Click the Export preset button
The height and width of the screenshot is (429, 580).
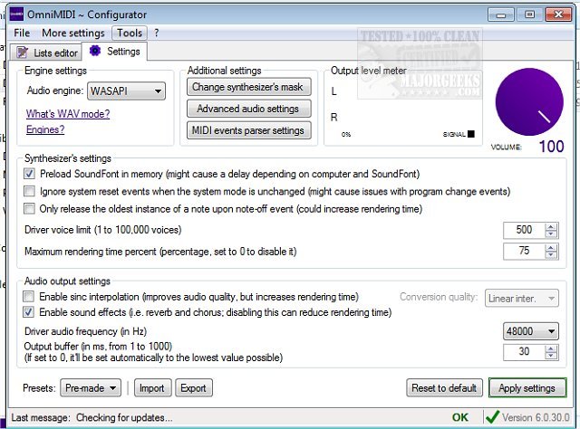pos(194,388)
